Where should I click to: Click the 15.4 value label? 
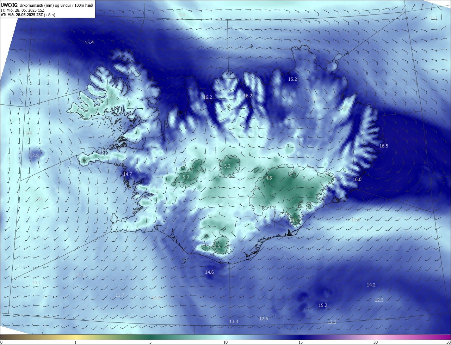click(89, 42)
